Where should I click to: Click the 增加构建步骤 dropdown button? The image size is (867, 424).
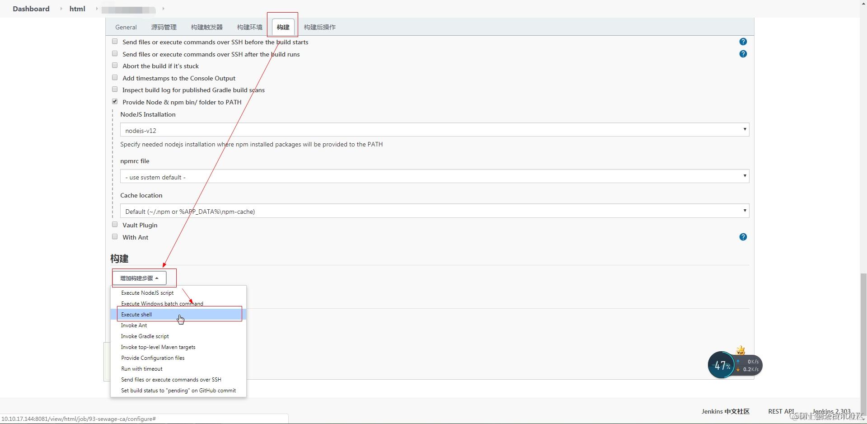click(x=139, y=278)
